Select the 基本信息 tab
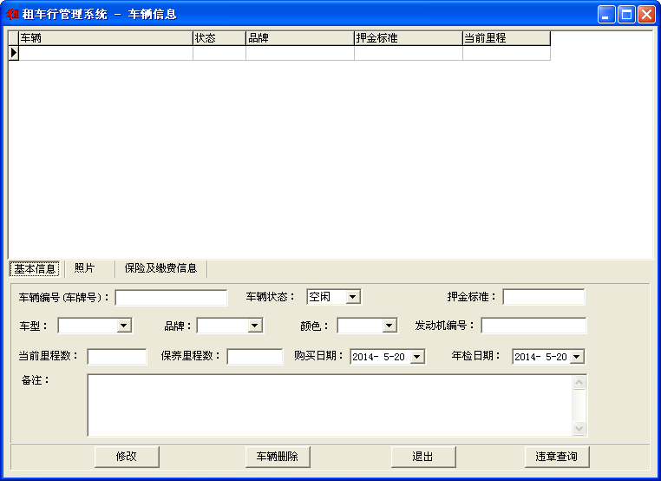 pos(35,269)
